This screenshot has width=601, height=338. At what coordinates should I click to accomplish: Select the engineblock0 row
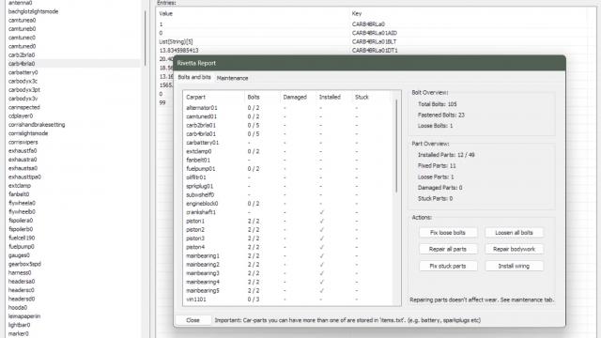coord(288,204)
